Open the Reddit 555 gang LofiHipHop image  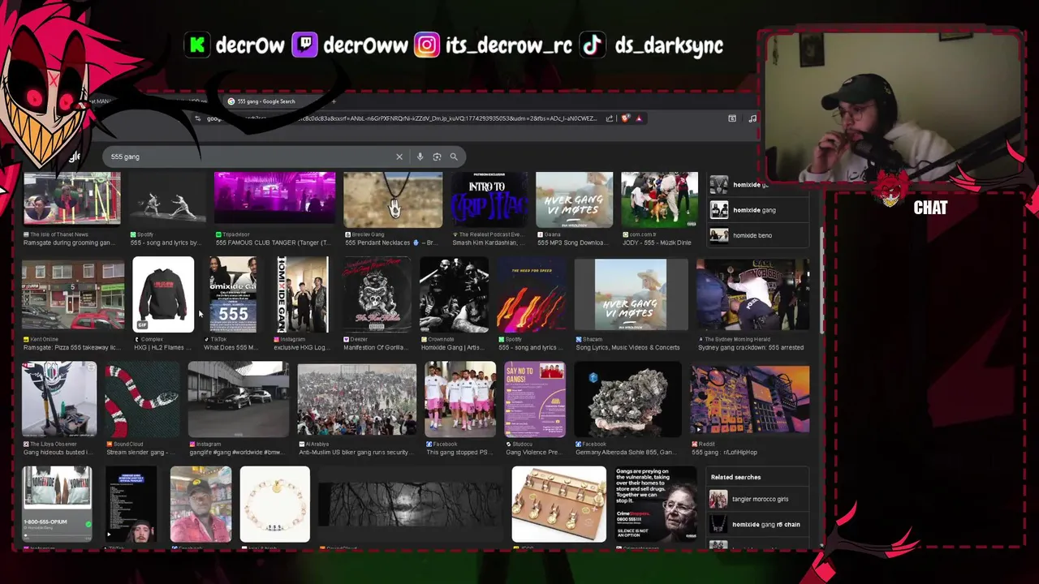tap(750, 400)
